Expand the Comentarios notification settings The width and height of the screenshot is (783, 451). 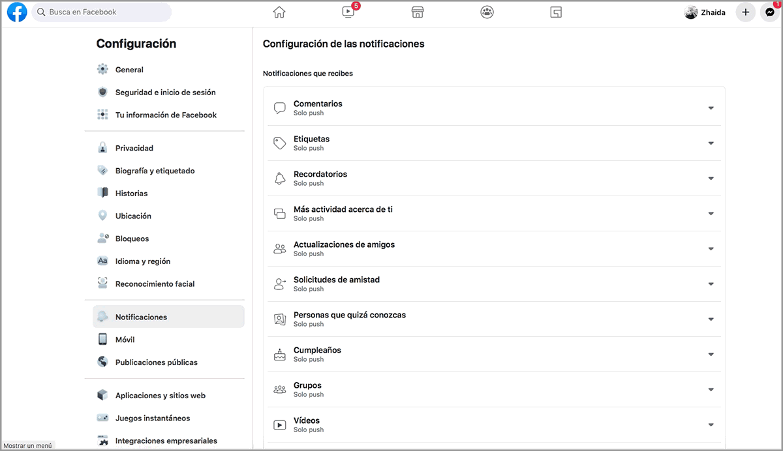point(711,108)
